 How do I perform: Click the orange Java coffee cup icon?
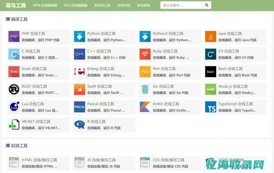pyautogui.click(x=210, y=37)
